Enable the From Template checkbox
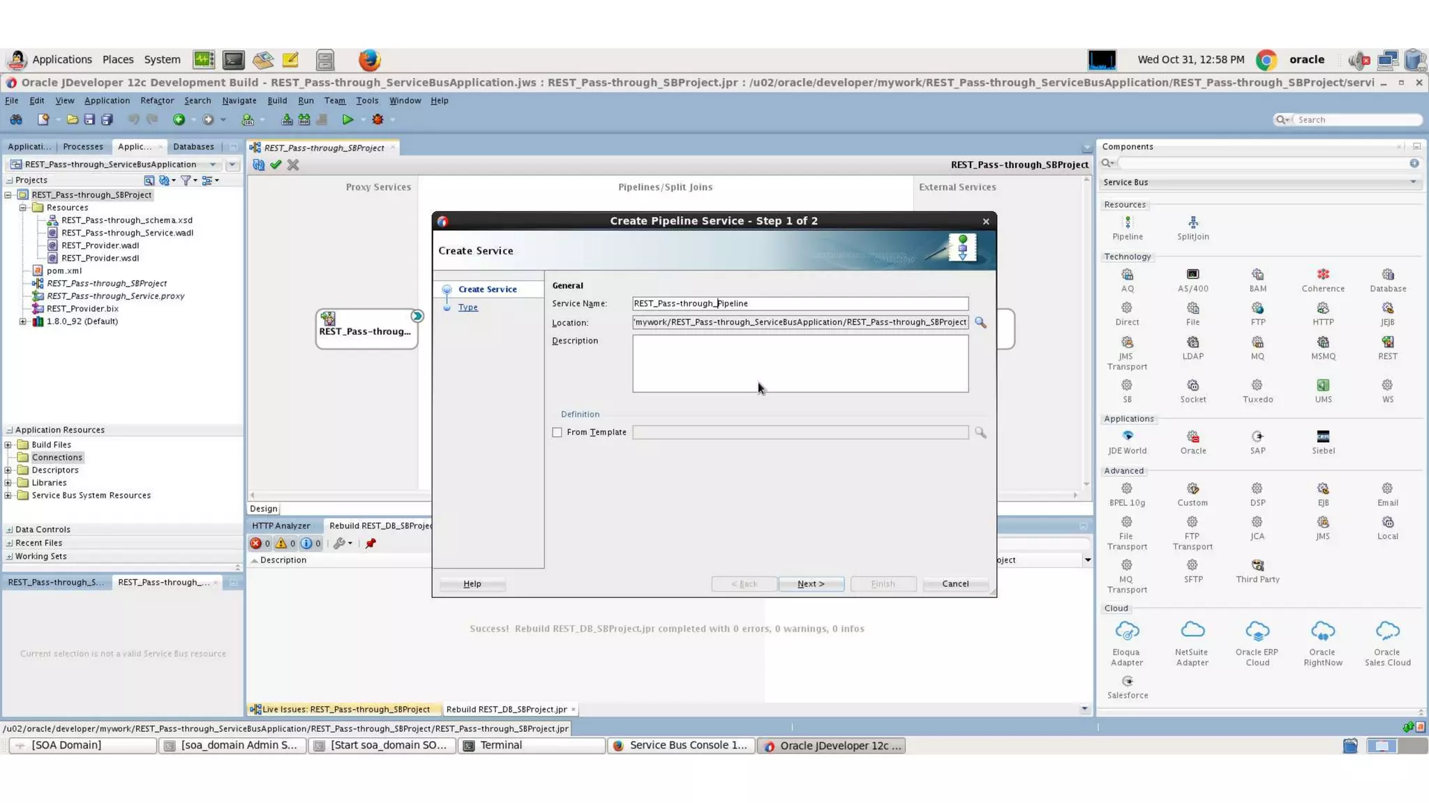The width and height of the screenshot is (1429, 803). pos(557,432)
